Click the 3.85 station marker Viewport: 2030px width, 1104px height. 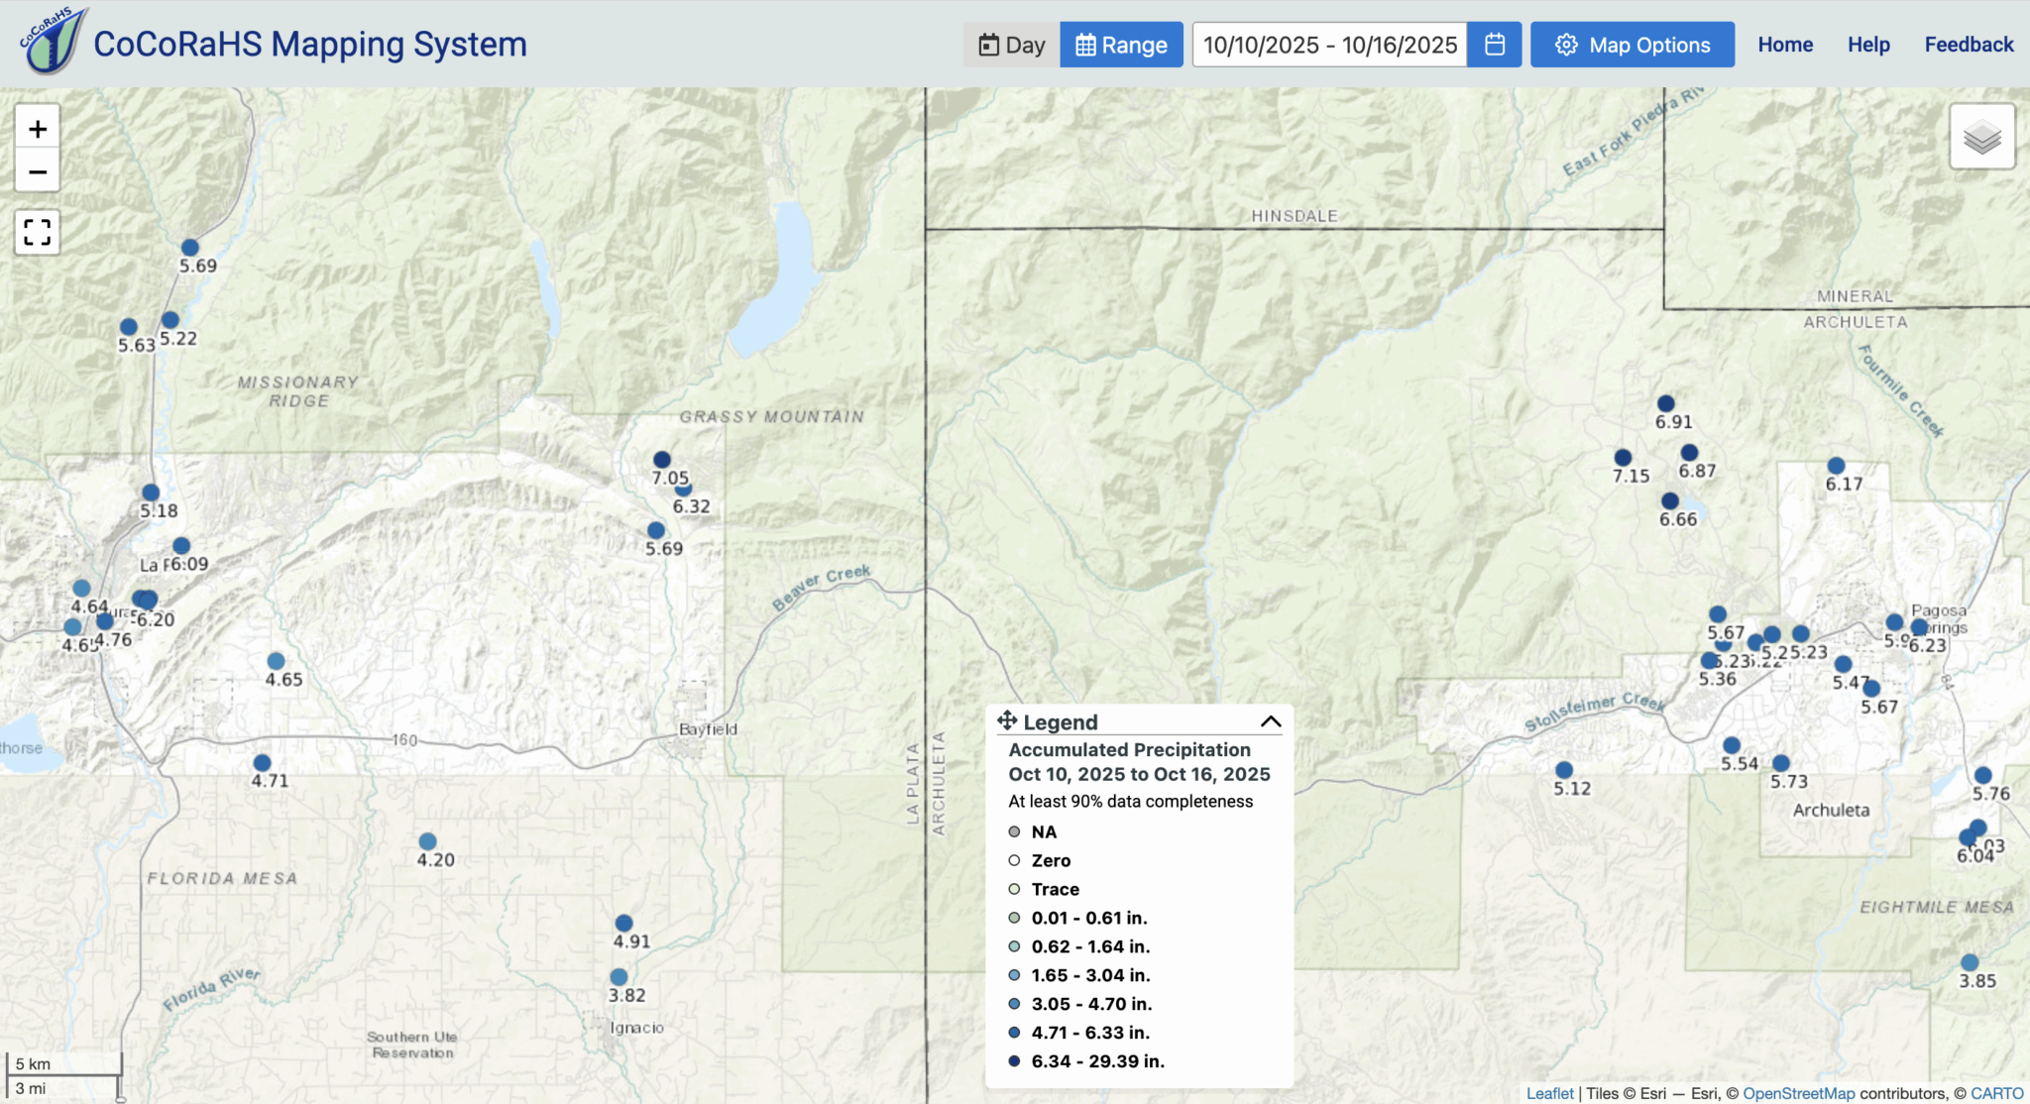(1970, 962)
